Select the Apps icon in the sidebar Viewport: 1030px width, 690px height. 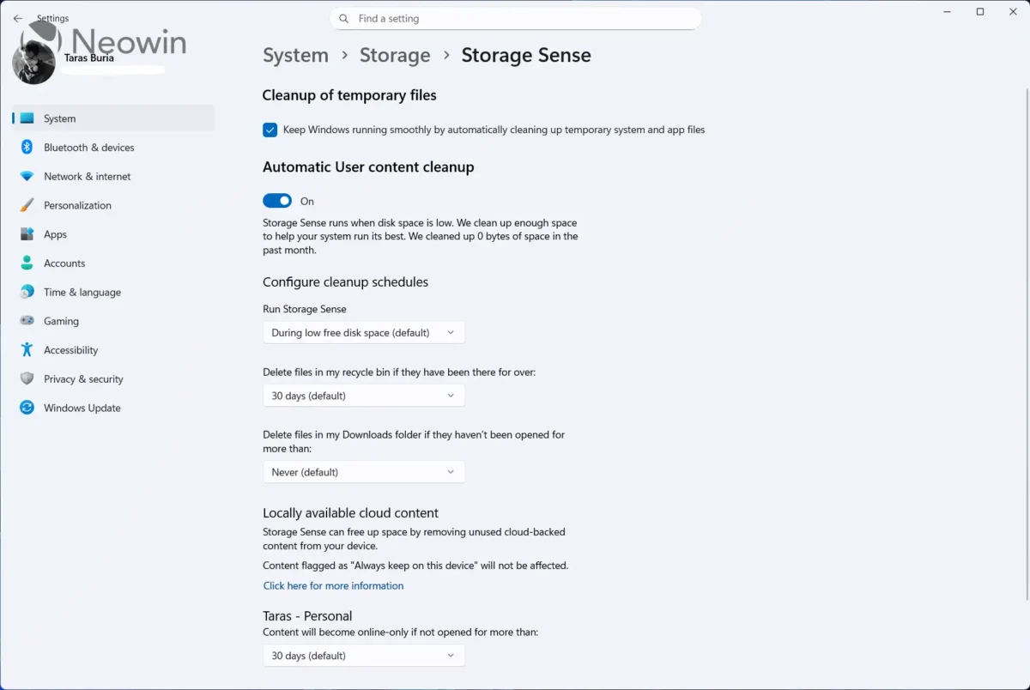27,233
